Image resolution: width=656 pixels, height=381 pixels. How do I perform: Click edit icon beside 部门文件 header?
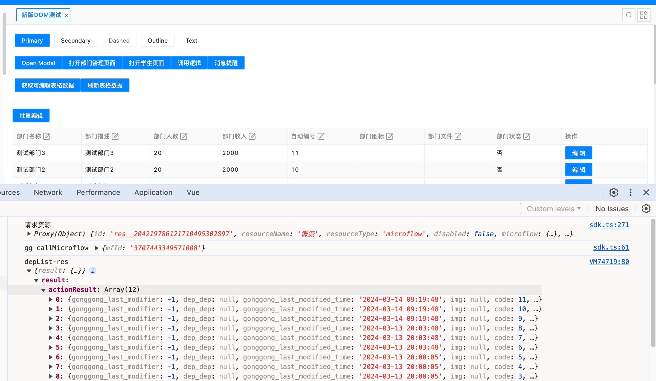point(458,136)
